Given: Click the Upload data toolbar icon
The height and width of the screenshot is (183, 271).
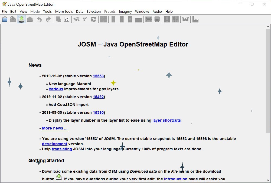Looking at the screenshot, I should [x=30, y=19].
